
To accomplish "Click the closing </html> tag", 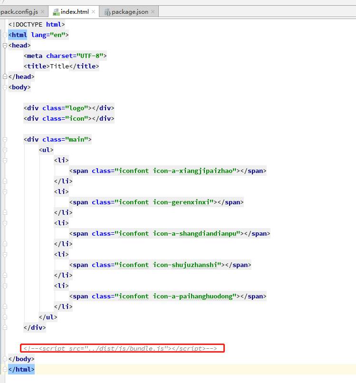I will (x=21, y=369).
